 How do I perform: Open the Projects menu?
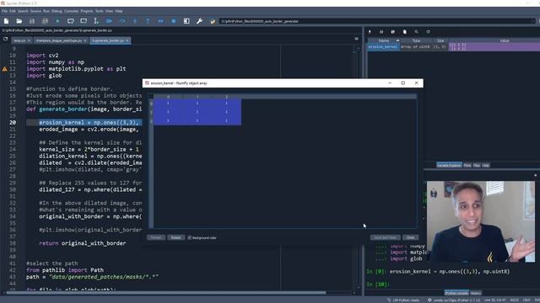[86, 11]
